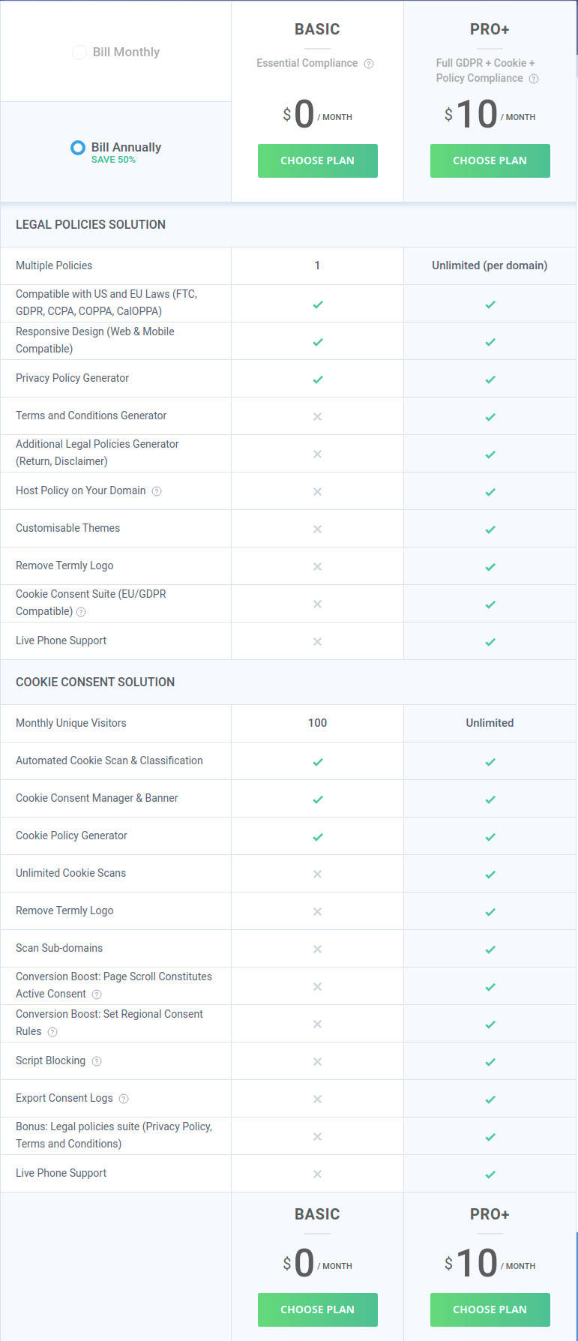
Task: Click the X for Terms and Conditions Generator
Action: 317,416
